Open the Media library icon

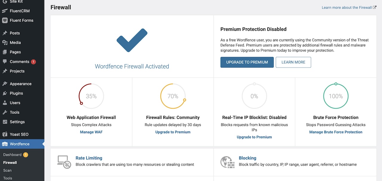pyautogui.click(x=5, y=42)
